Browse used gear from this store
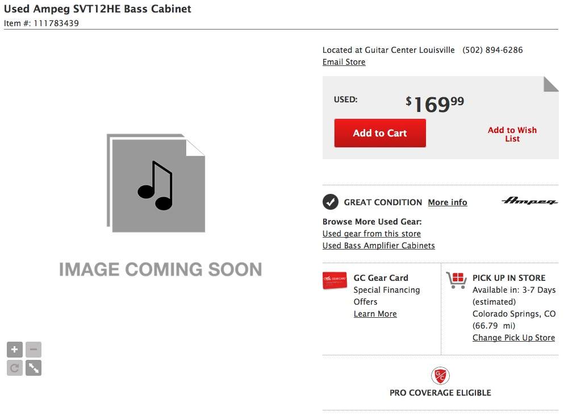The height and width of the screenshot is (415, 564). (371, 234)
